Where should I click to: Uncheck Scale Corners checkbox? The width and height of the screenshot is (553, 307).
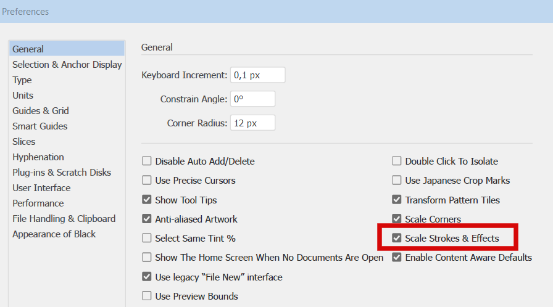pos(397,219)
